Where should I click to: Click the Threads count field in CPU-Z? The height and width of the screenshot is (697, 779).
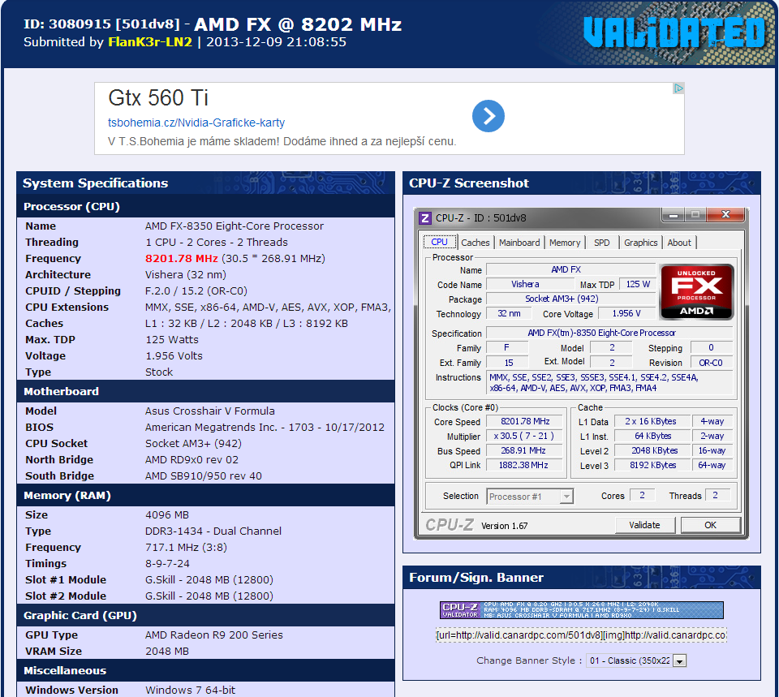pyautogui.click(x=717, y=495)
